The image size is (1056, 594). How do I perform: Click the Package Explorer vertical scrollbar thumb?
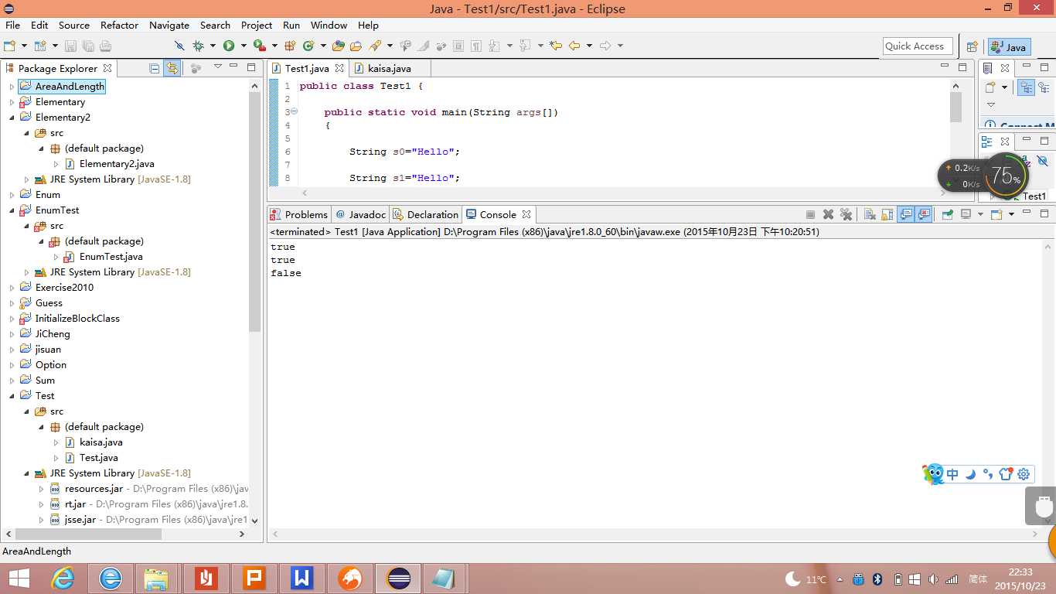[x=255, y=213]
